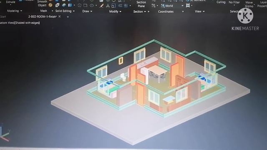Toggle the Culling option
This screenshot has height=150, width=267.
pos(221,2)
